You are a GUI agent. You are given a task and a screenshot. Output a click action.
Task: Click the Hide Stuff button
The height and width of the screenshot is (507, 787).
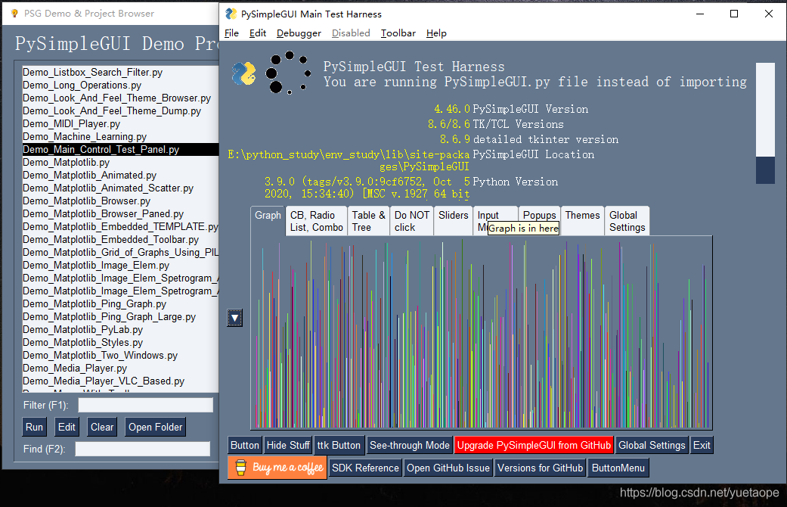(288, 445)
